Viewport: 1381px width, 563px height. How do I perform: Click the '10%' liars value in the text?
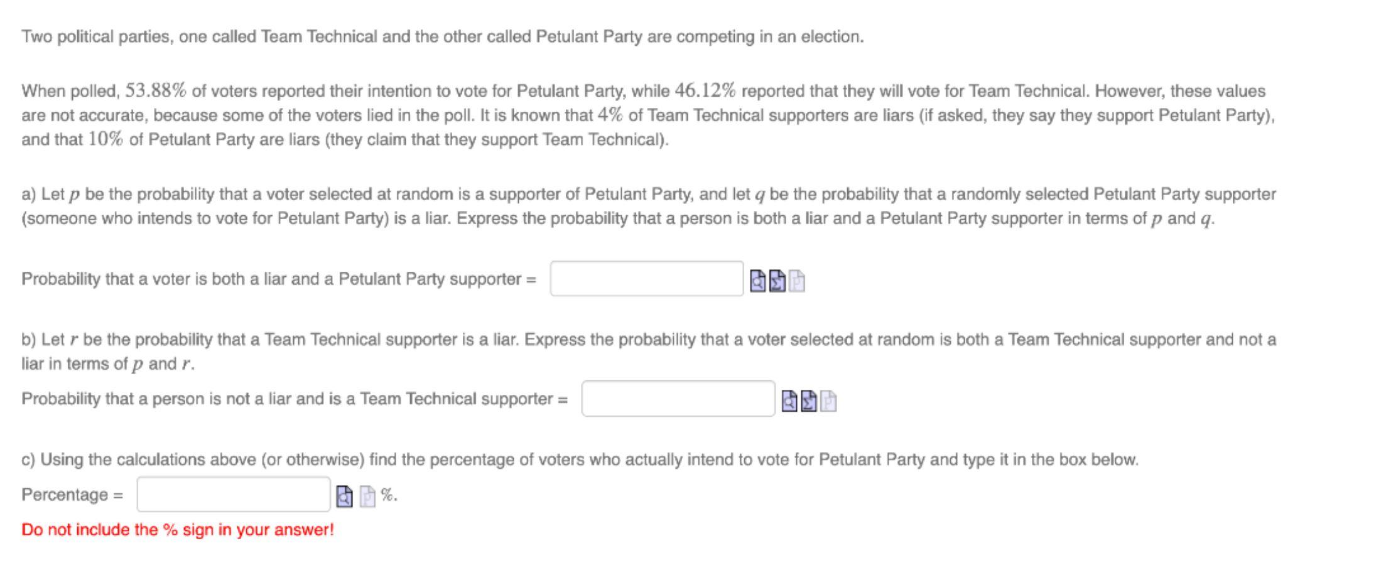106,139
